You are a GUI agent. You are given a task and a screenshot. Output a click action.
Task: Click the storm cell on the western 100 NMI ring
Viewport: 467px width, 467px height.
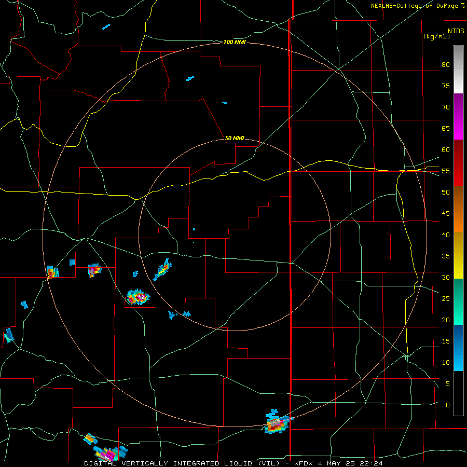[53, 272]
